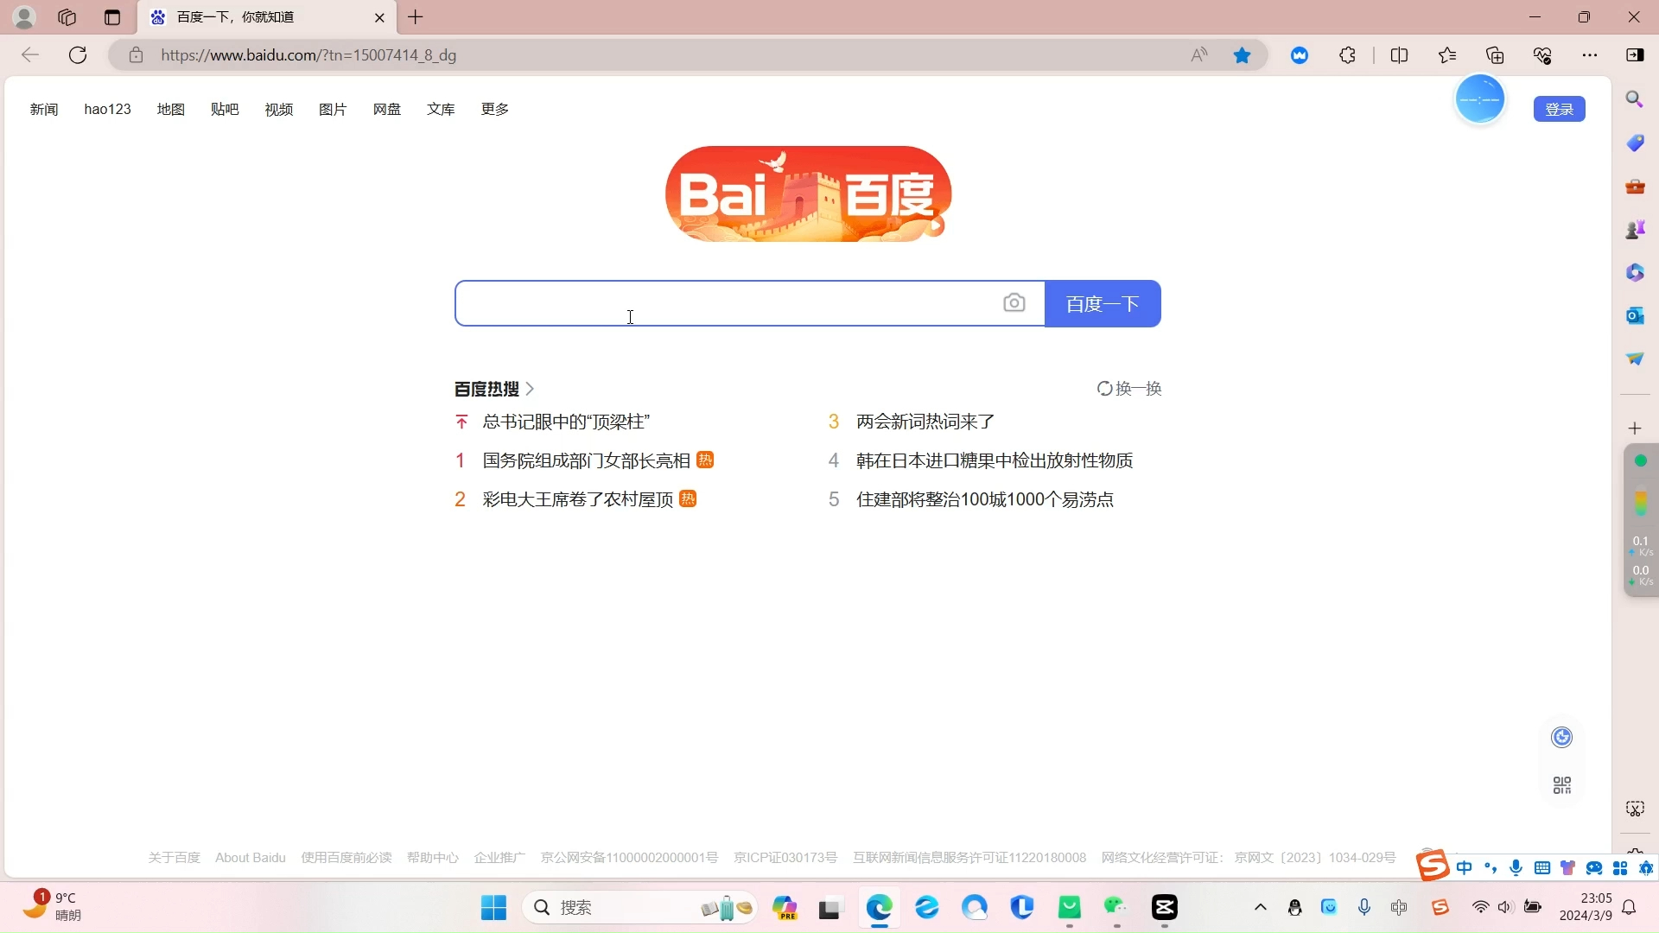Open hot search 韩在日本进口糖果中检出放射性物质
The image size is (1659, 933).
[x=995, y=460]
